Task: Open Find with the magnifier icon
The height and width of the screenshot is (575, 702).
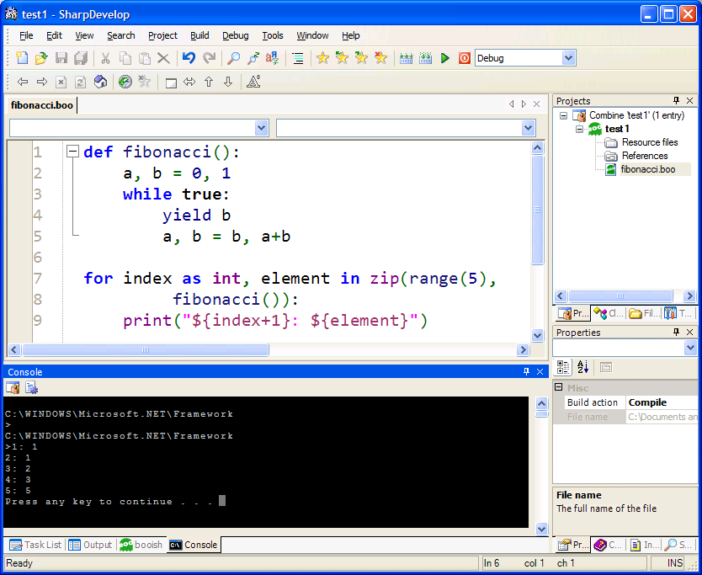Action: pos(233,58)
